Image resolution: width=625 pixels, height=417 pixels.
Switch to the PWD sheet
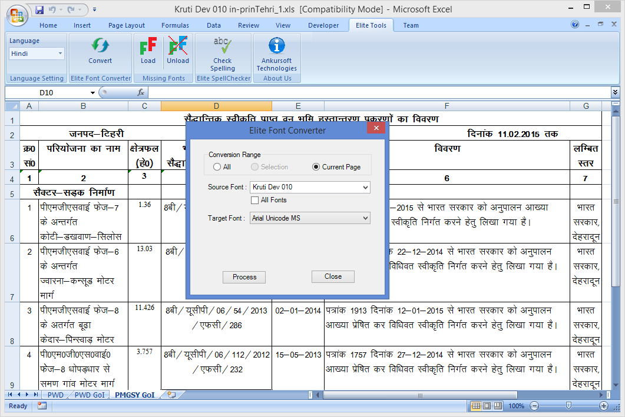[x=55, y=395]
